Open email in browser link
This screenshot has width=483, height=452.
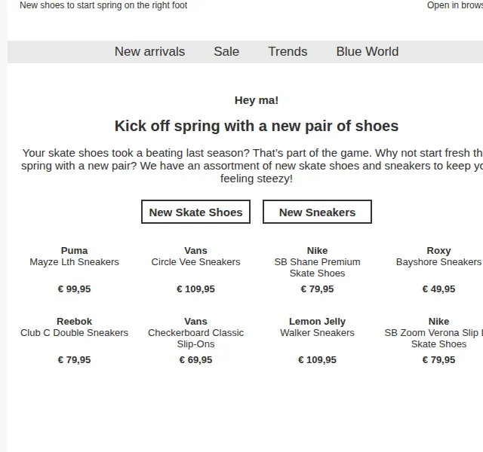coord(455,5)
